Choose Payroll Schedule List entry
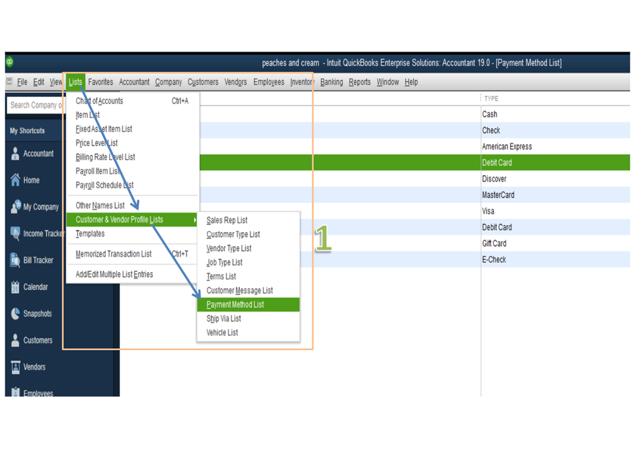634x475 pixels. pos(132,185)
